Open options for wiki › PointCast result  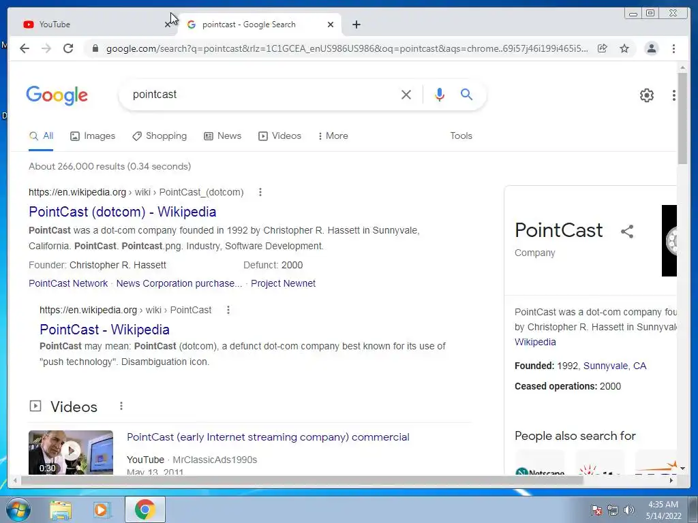(x=228, y=310)
